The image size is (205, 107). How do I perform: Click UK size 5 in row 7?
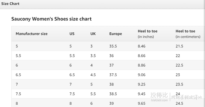tap(91, 84)
